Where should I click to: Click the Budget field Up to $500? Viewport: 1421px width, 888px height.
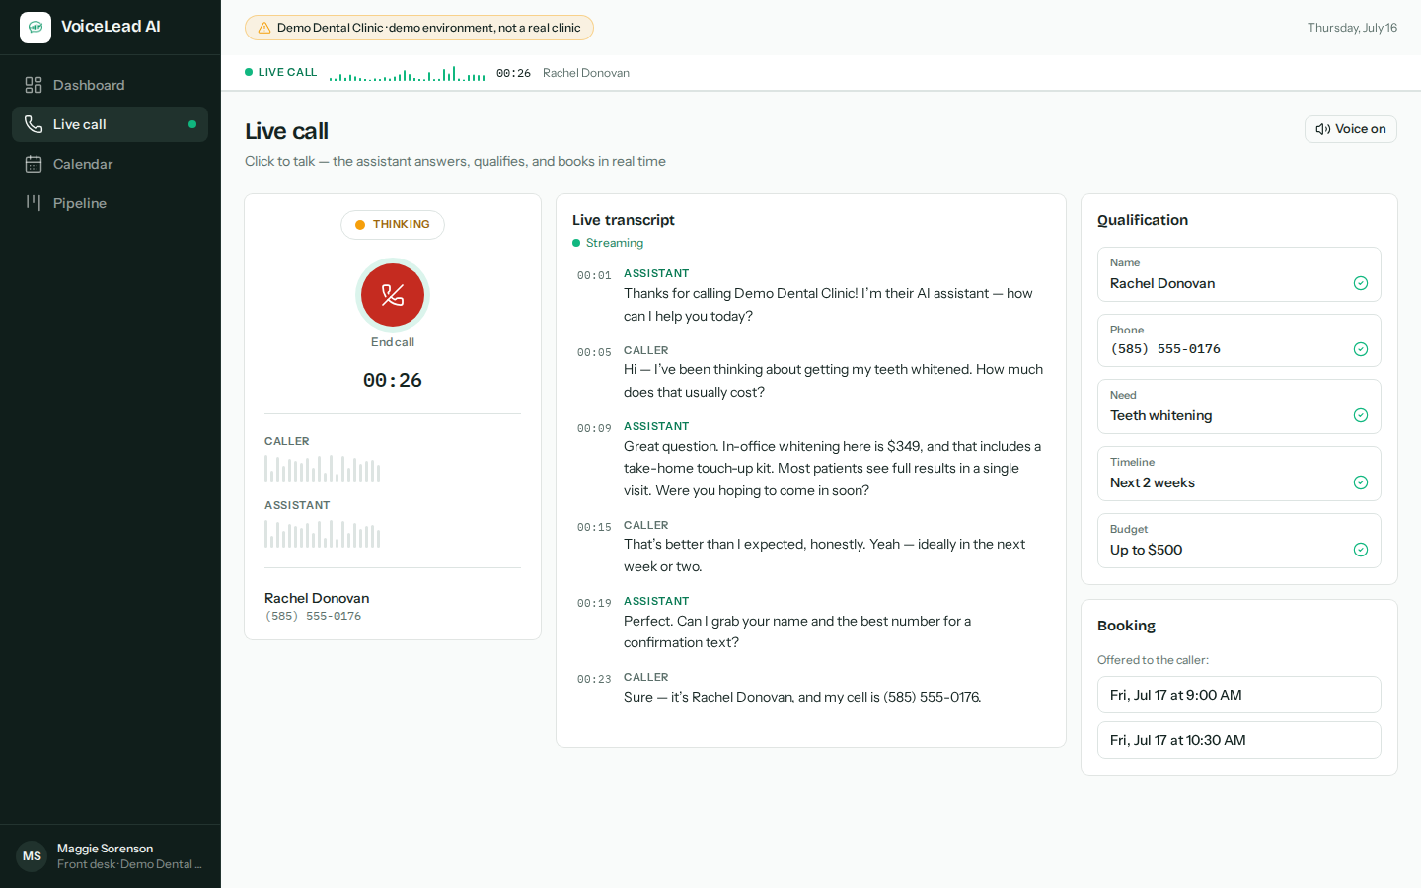click(1238, 541)
